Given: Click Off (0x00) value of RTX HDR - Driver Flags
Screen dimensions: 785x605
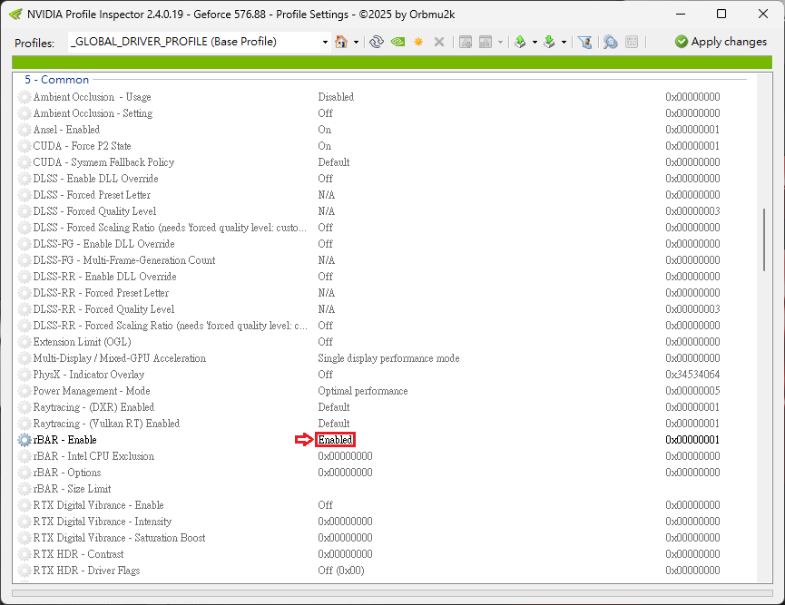Looking at the screenshot, I should point(341,571).
